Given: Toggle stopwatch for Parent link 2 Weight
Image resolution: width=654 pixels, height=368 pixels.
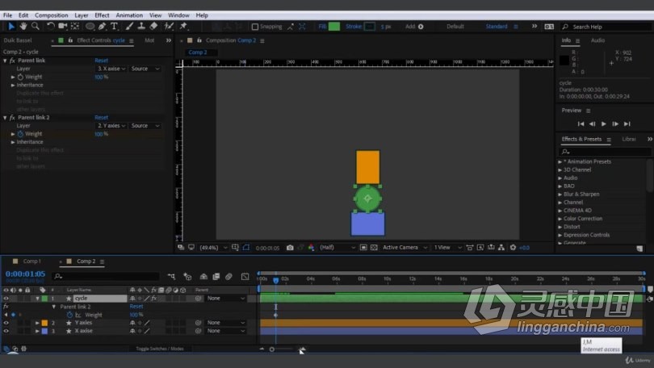Looking at the screenshot, I should click(x=20, y=134).
